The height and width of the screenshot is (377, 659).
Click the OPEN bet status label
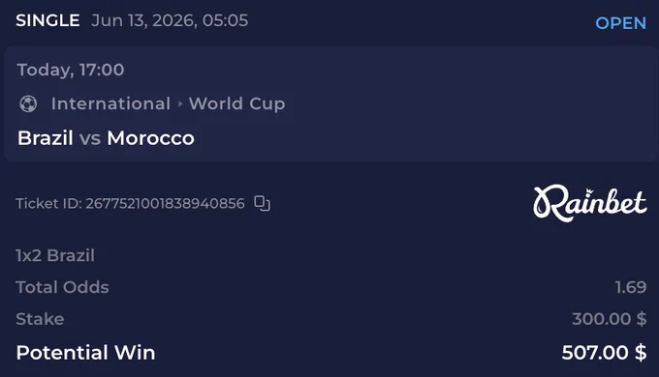coord(620,23)
